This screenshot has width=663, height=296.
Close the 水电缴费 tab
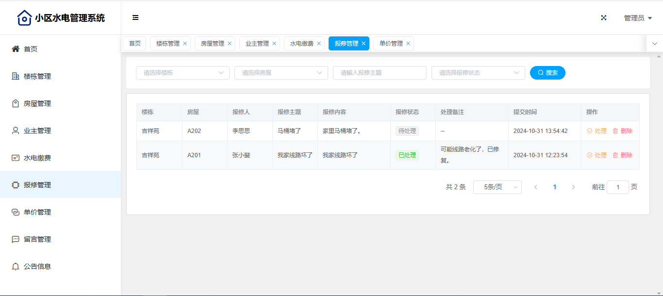click(x=319, y=44)
